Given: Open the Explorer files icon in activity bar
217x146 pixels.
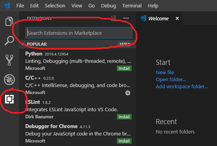Looking at the screenshot, I should [x=9, y=21].
